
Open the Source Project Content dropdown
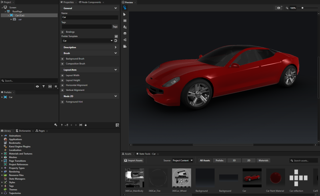[183, 161]
